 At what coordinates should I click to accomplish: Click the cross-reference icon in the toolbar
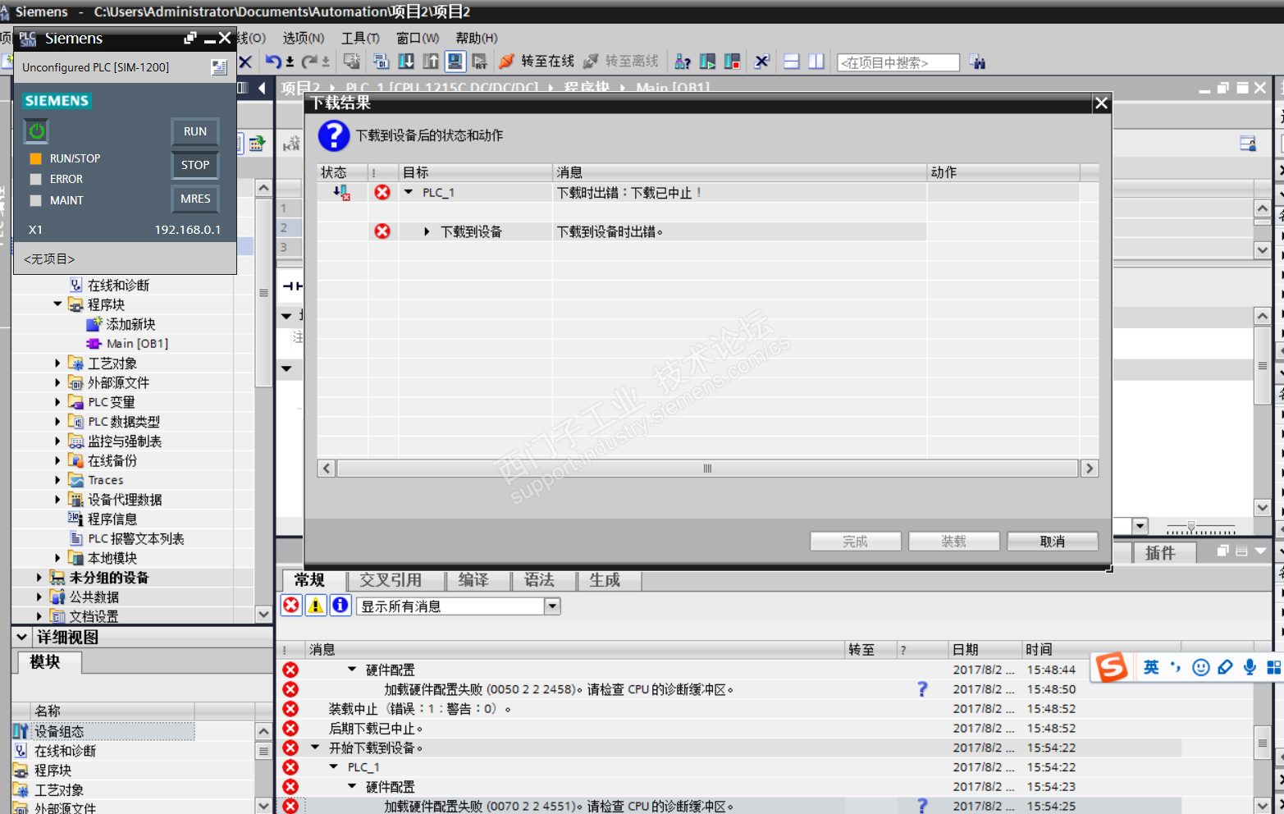(762, 62)
